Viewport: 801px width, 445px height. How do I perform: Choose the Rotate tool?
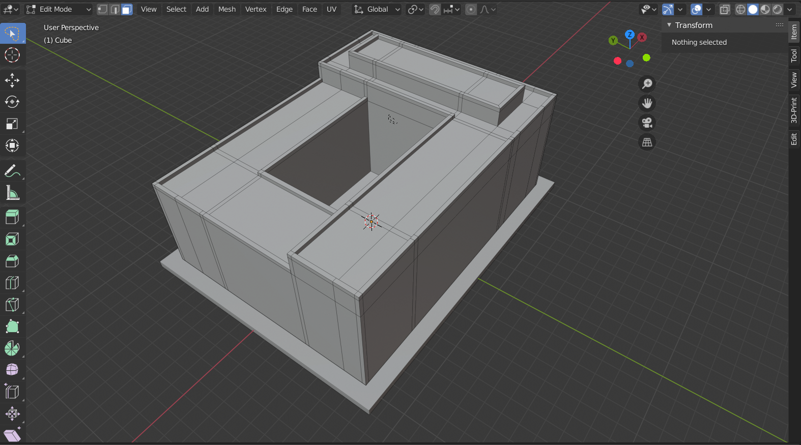click(x=12, y=102)
